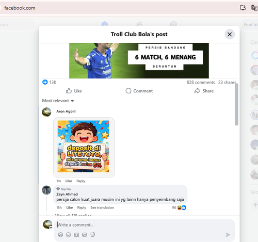Viewport: 258px width, 242px height.
Task: Open the emoji picker in the comment box
Action: (x=69, y=235)
